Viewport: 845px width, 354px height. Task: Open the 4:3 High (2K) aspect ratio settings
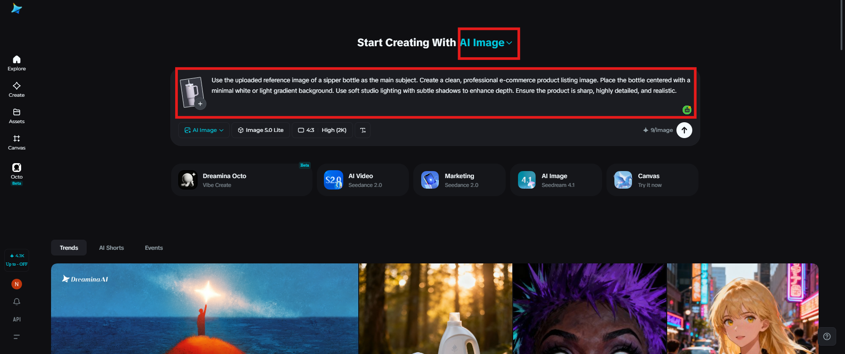pos(322,130)
